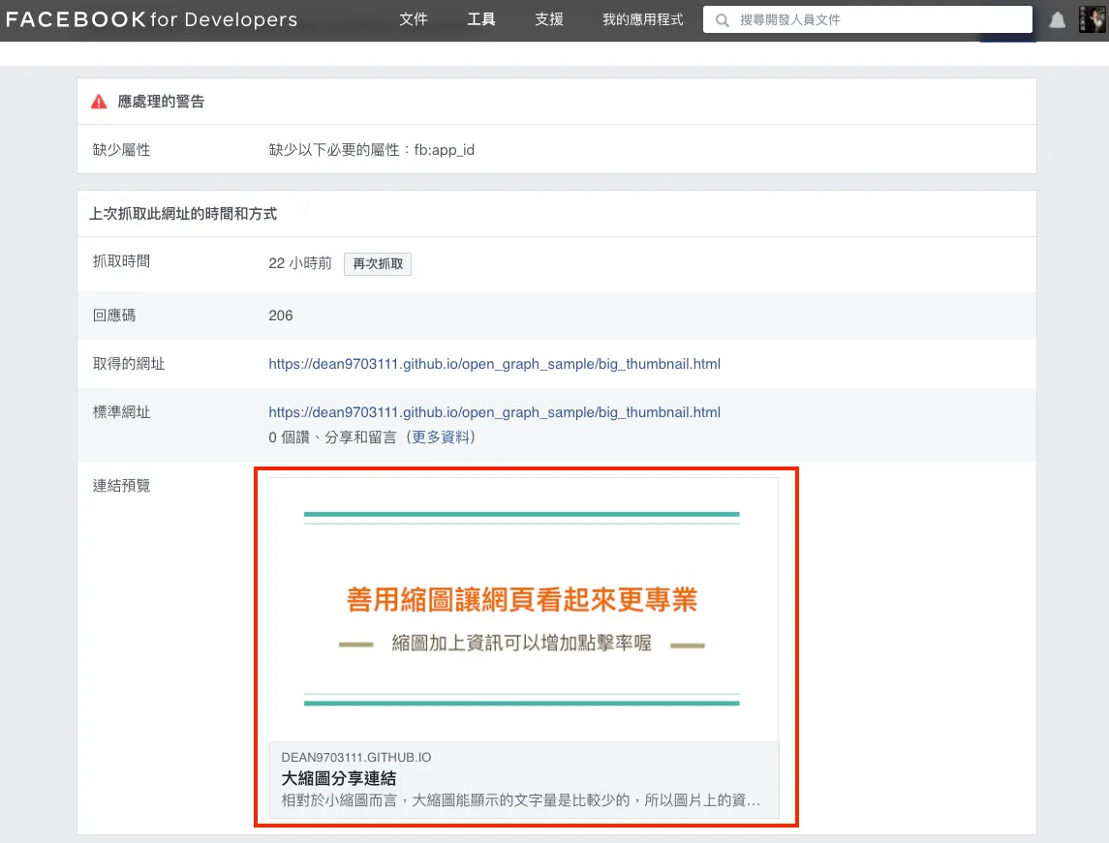Screen dimensions: 1109x843
Task: Click the 再次抓取 button
Action: coord(378,263)
